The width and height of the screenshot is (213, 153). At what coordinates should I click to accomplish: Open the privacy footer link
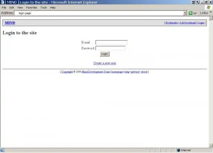click(135, 72)
